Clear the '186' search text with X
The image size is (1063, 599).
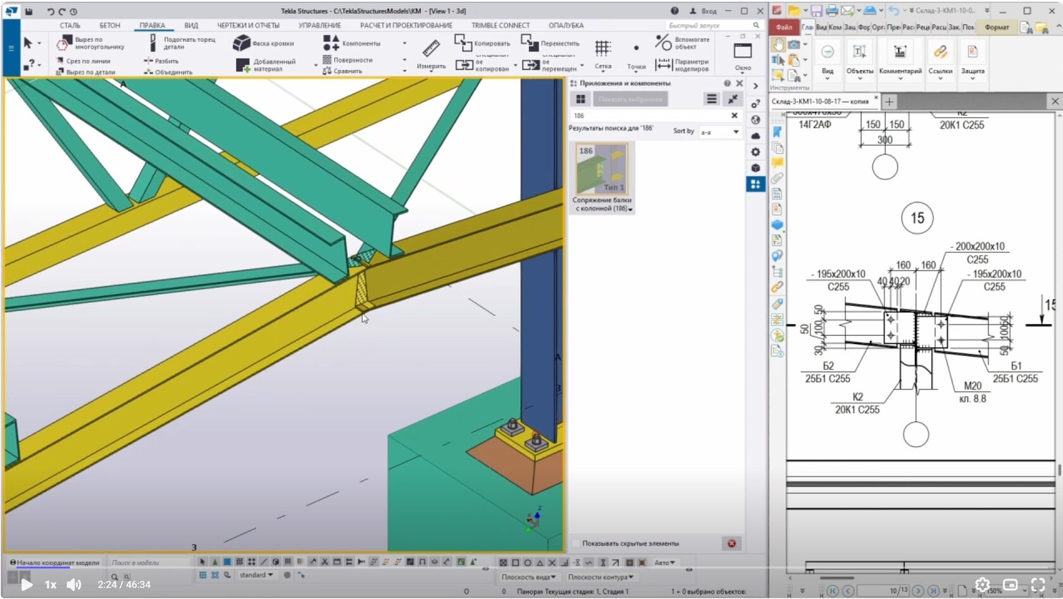click(735, 116)
